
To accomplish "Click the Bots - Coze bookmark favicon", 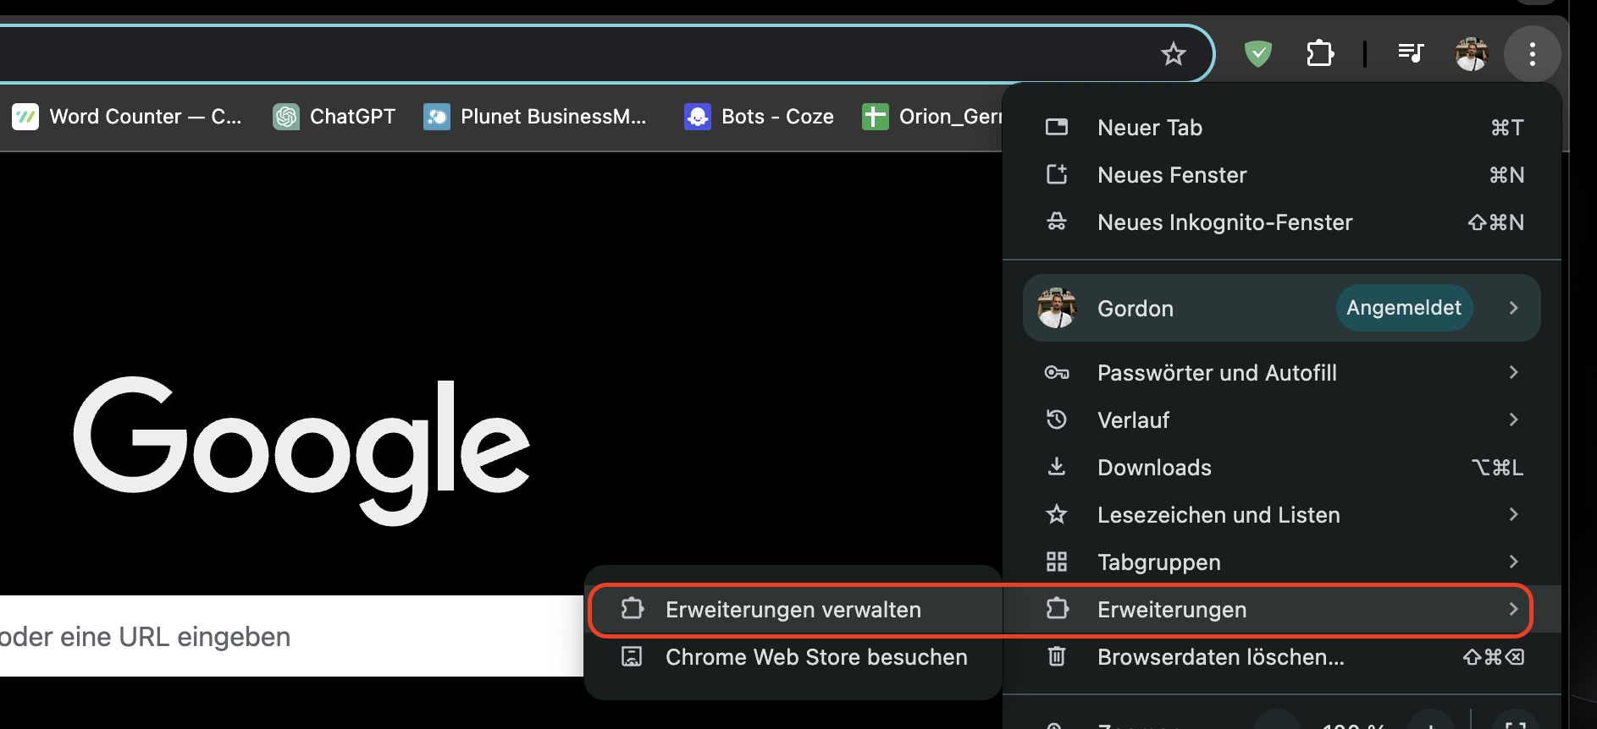I will click(x=698, y=117).
